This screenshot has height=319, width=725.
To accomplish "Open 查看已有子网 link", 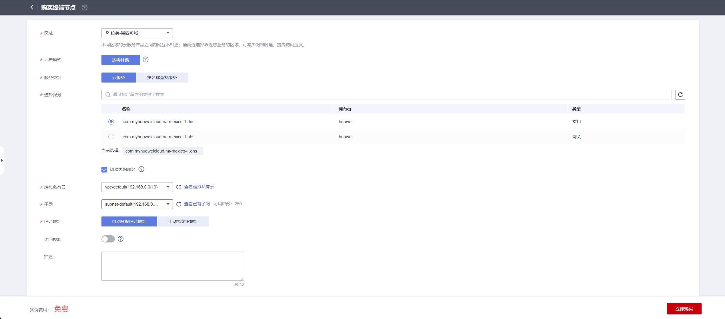I will (x=197, y=204).
